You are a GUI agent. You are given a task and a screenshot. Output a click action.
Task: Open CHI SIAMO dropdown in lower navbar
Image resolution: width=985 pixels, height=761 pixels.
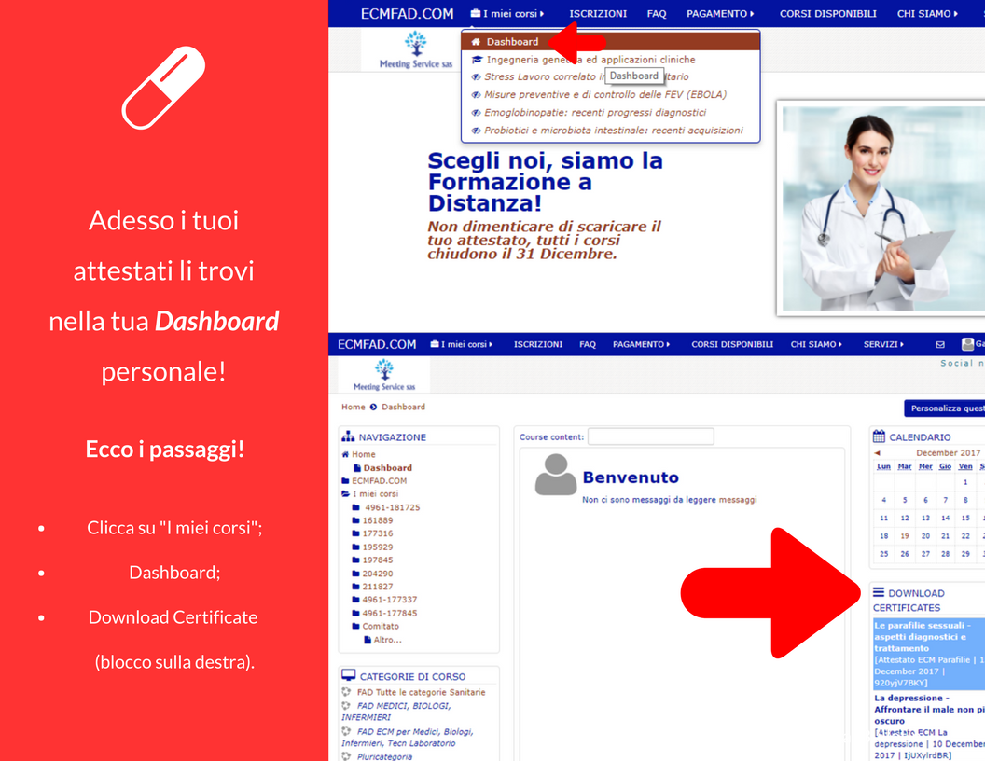(816, 344)
